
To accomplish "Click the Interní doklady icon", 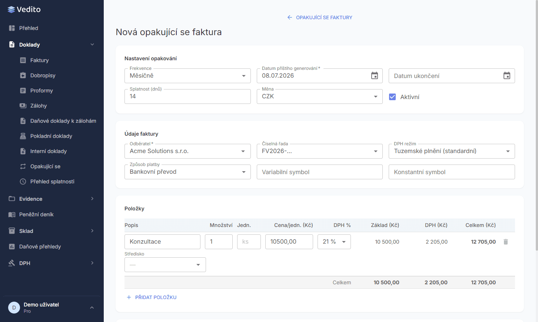I will pos(23,151).
